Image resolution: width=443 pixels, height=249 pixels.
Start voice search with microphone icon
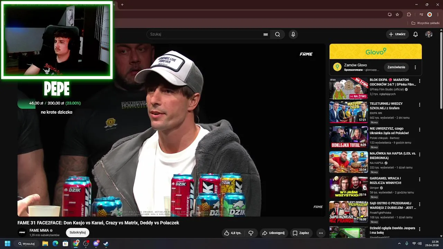tap(293, 34)
